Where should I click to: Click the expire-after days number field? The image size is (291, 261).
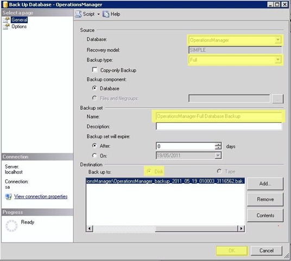(x=185, y=146)
